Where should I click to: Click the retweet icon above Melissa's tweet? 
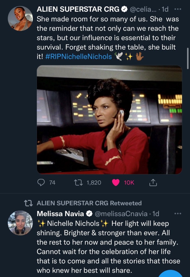point(28,203)
